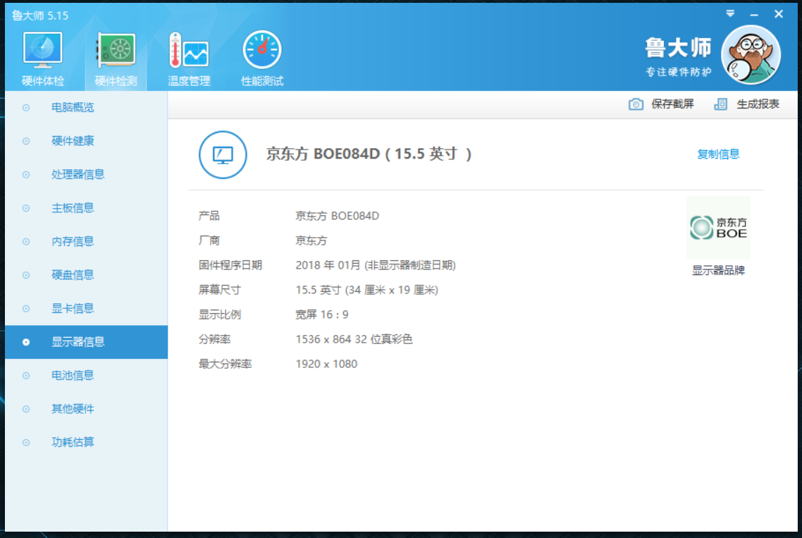Click the resolution value 1536 x 864

323,339
